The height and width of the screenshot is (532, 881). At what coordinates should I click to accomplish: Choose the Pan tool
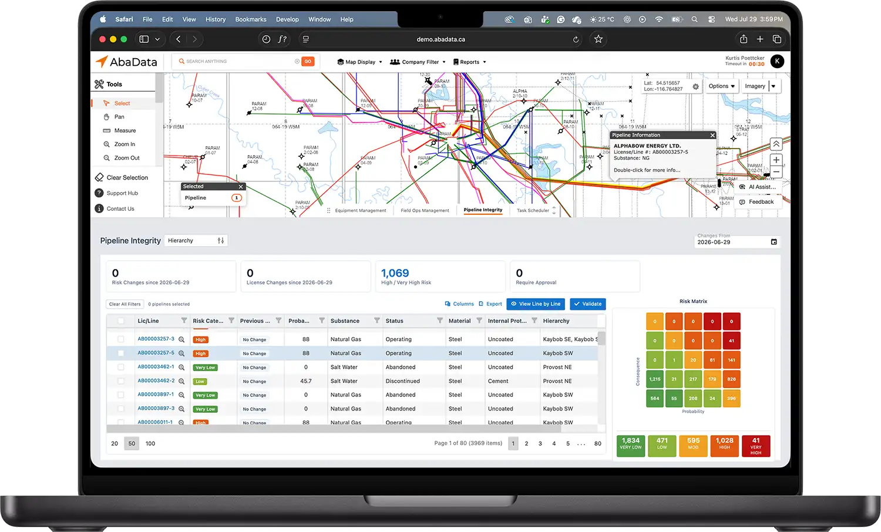point(119,117)
